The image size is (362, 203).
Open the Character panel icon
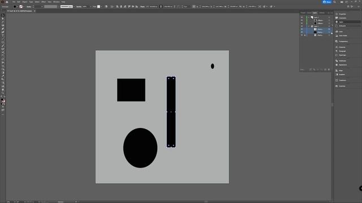click(337, 47)
